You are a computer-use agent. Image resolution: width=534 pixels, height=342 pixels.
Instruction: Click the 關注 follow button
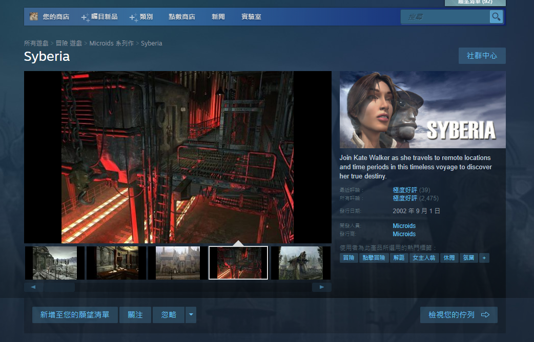click(135, 315)
